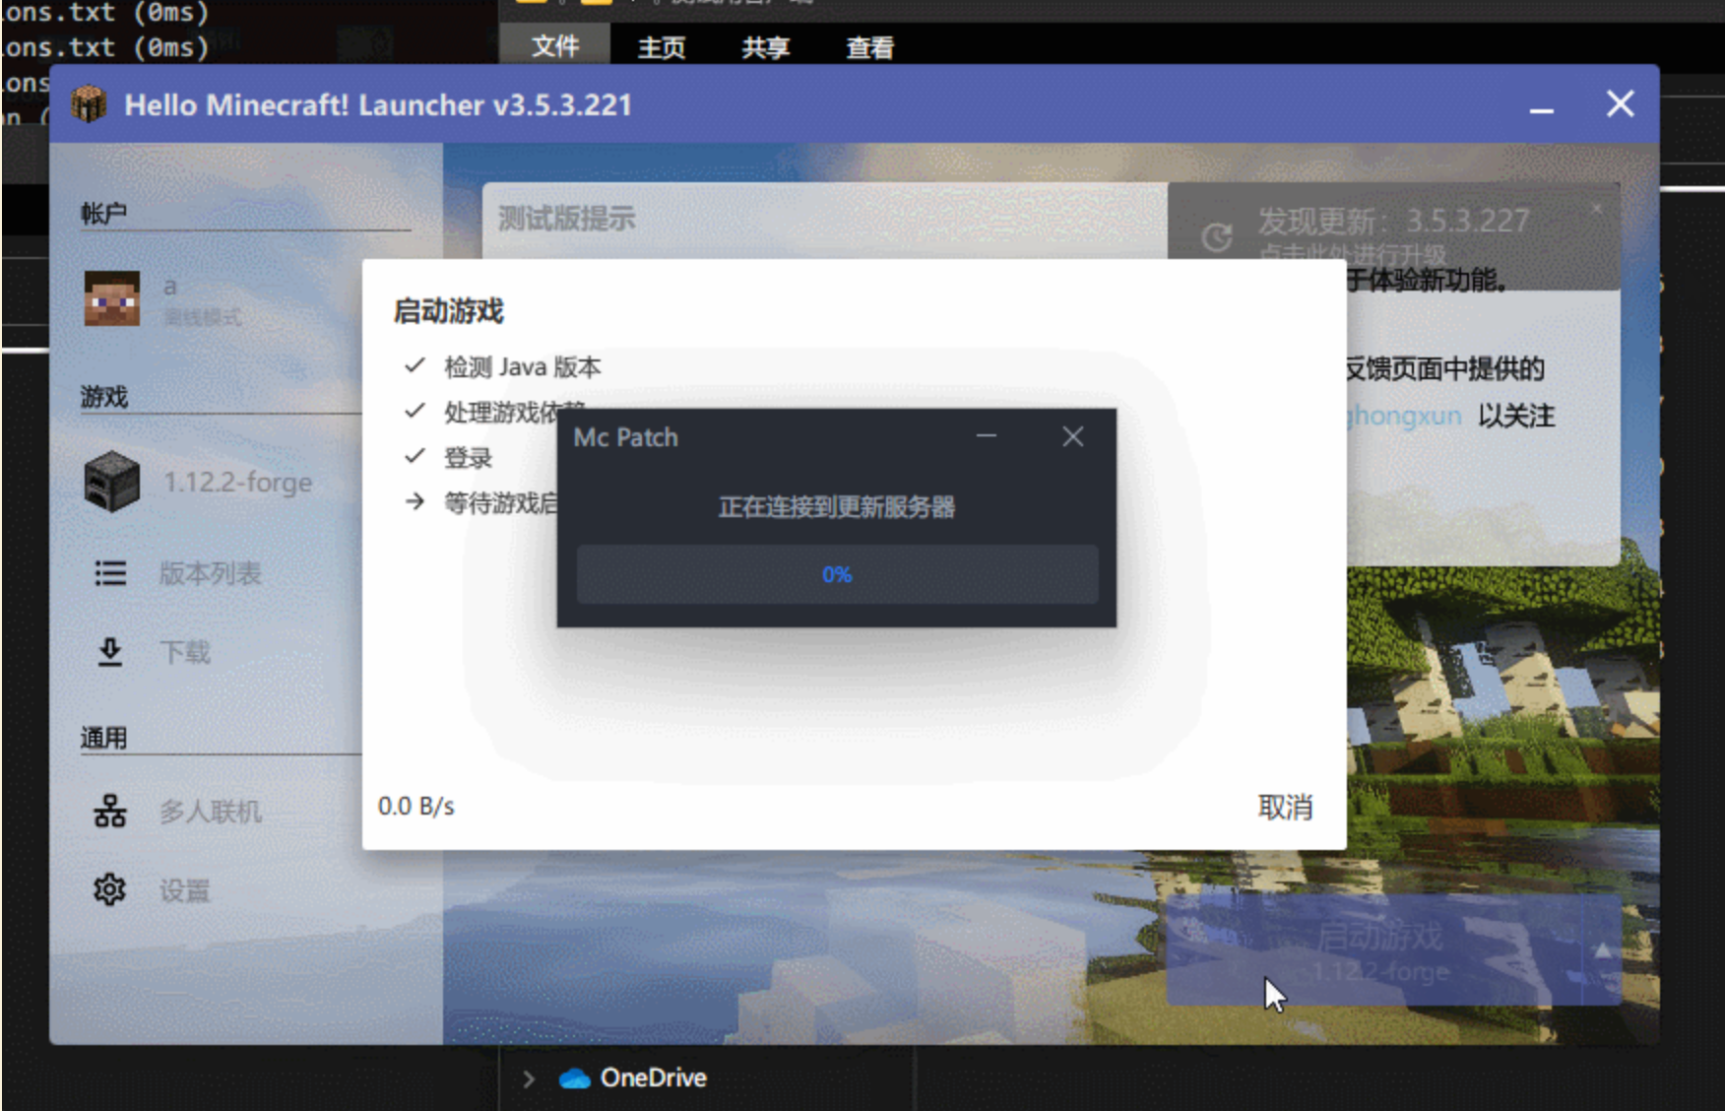Click the 0.0 B/s speed text

[x=416, y=807]
